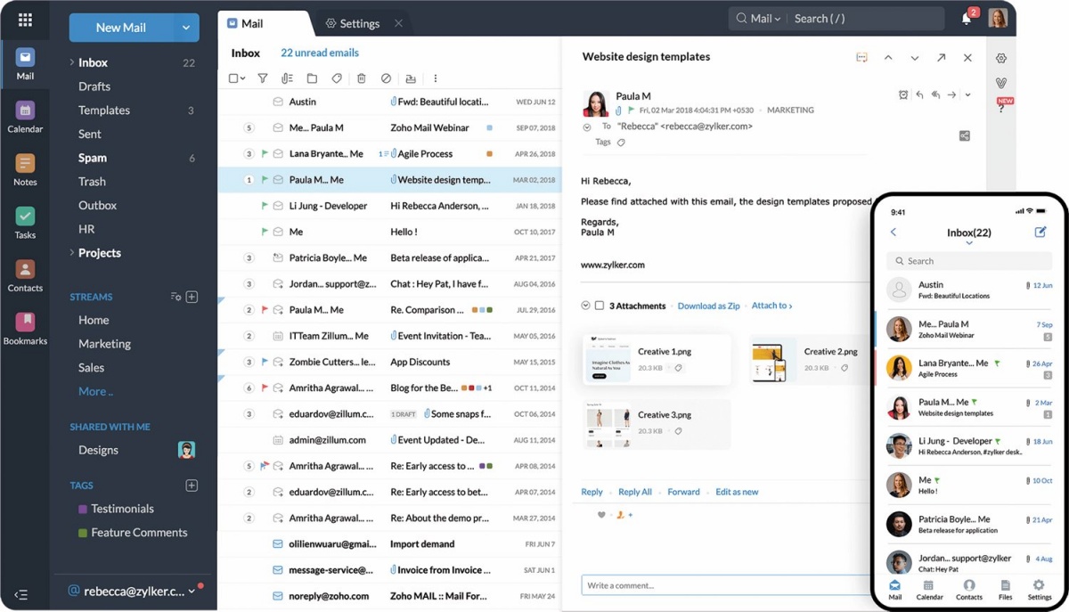Open the Calendar app in sidebar
The width and height of the screenshot is (1069, 612).
click(x=25, y=118)
